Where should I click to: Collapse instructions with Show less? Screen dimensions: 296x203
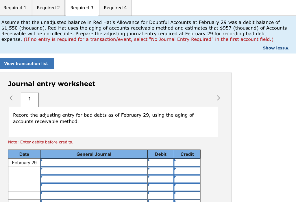point(275,48)
